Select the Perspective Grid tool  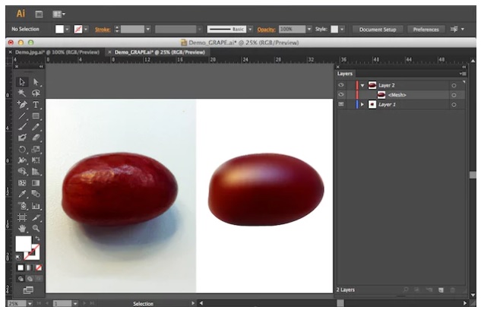coord(36,172)
